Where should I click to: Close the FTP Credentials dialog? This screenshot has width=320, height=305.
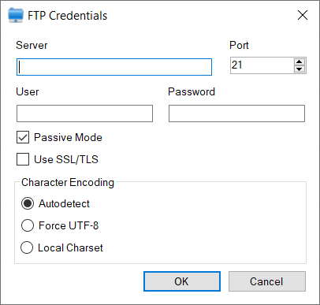pos(303,15)
